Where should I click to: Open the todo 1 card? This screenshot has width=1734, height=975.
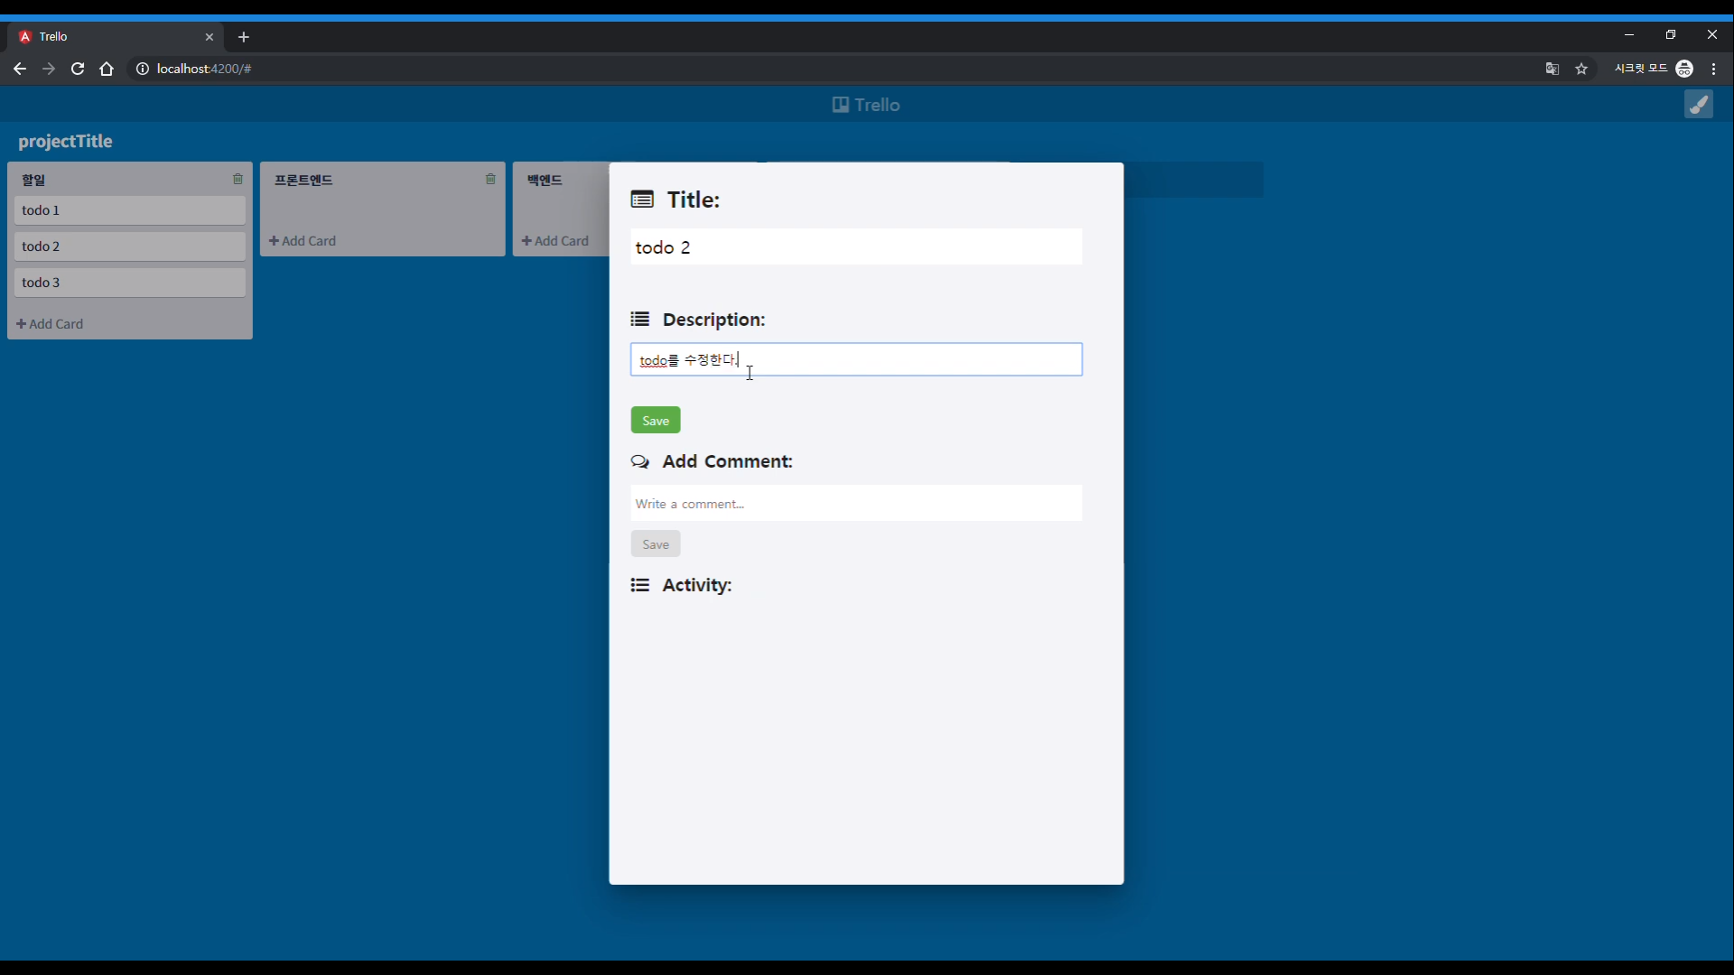point(129,210)
